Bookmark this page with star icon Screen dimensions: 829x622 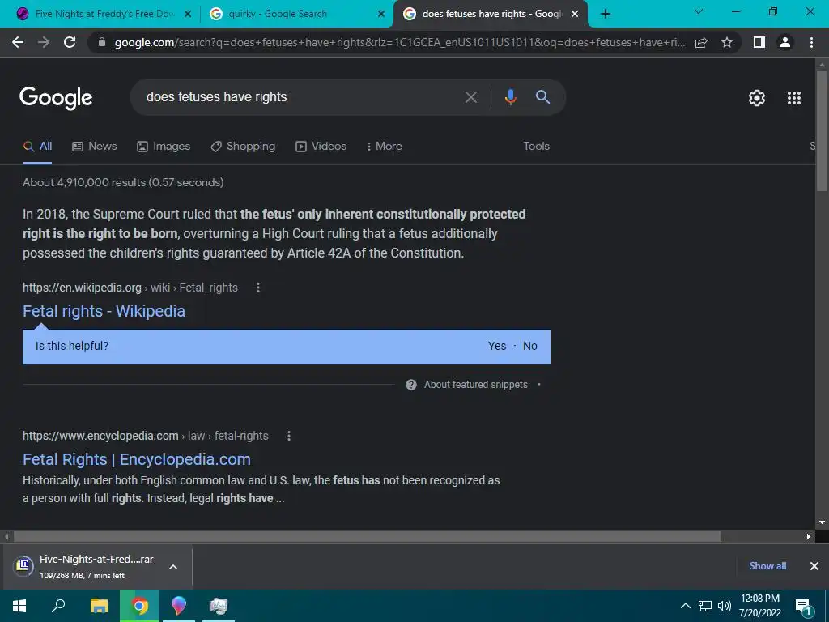point(727,42)
